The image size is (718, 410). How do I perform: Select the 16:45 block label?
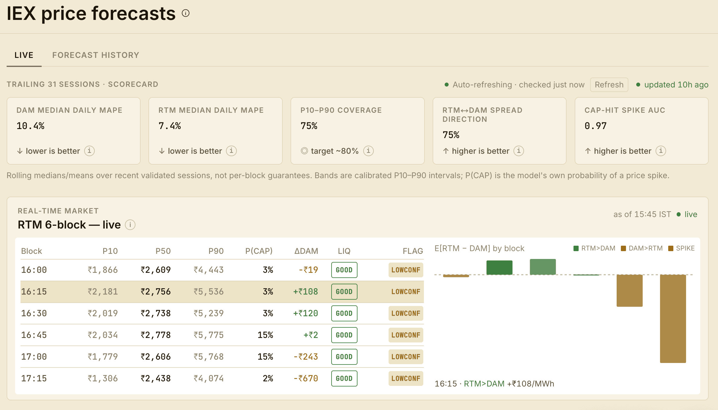pyautogui.click(x=34, y=335)
